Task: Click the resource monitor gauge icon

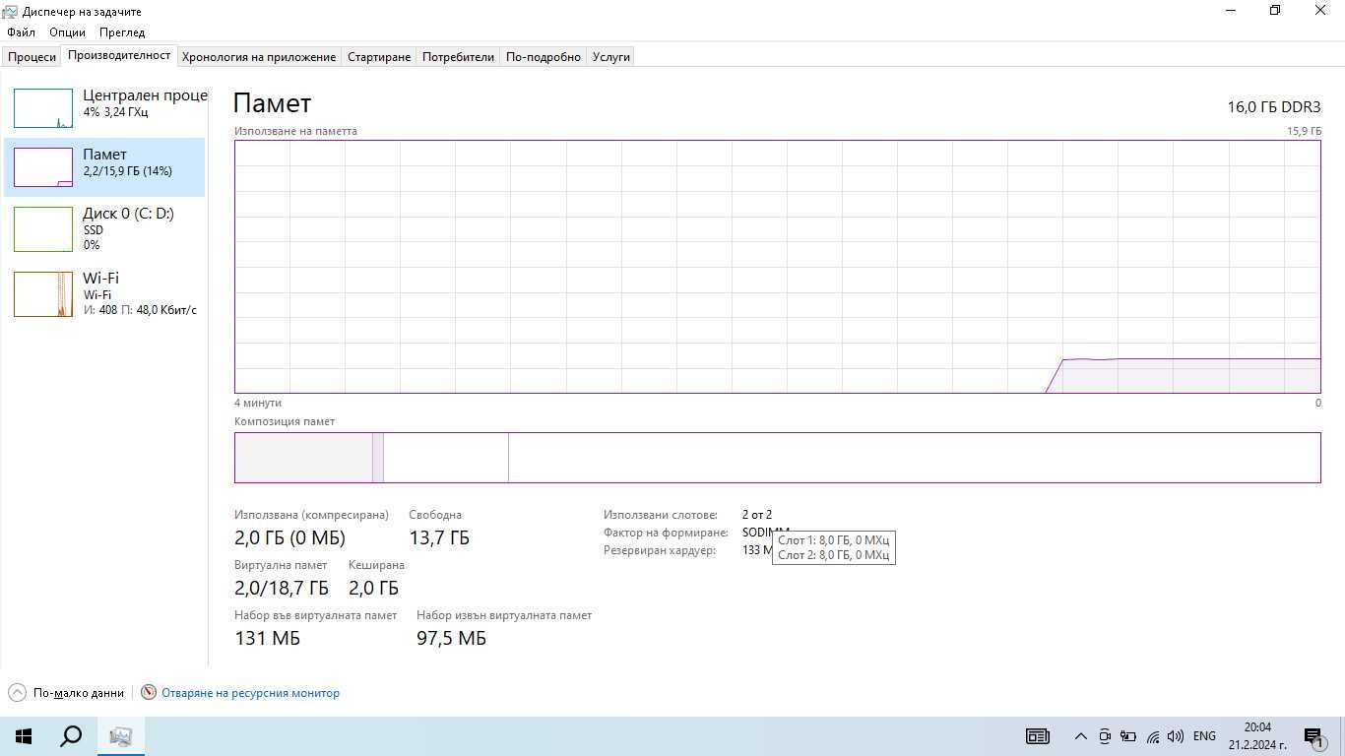Action: [149, 692]
